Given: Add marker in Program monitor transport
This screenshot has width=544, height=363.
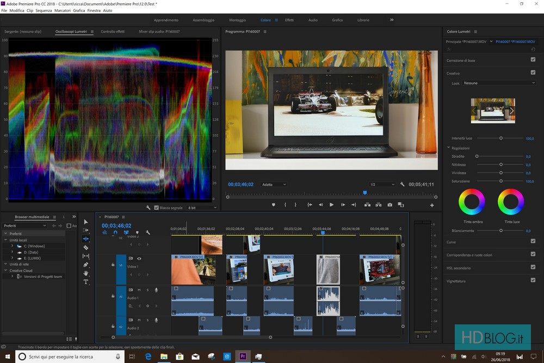Looking at the screenshot, I should tap(274, 205).
